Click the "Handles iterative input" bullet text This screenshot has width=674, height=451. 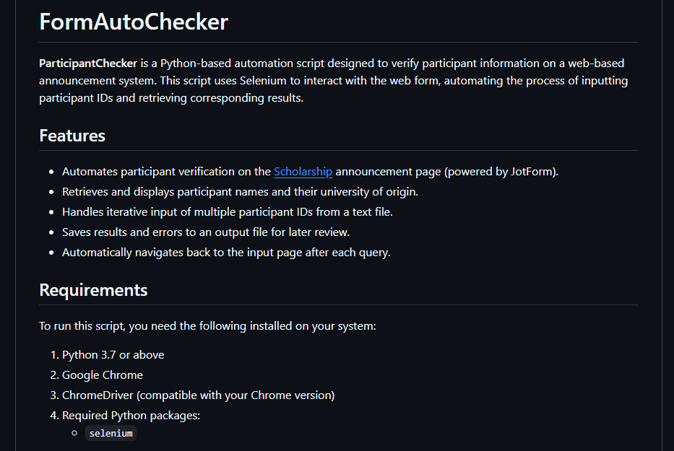pos(227,212)
